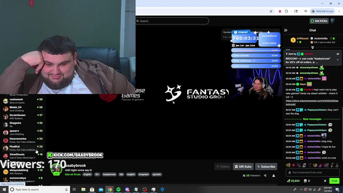
Task: Open PixelKat channel in sidebar
Action: click(x=23, y=148)
